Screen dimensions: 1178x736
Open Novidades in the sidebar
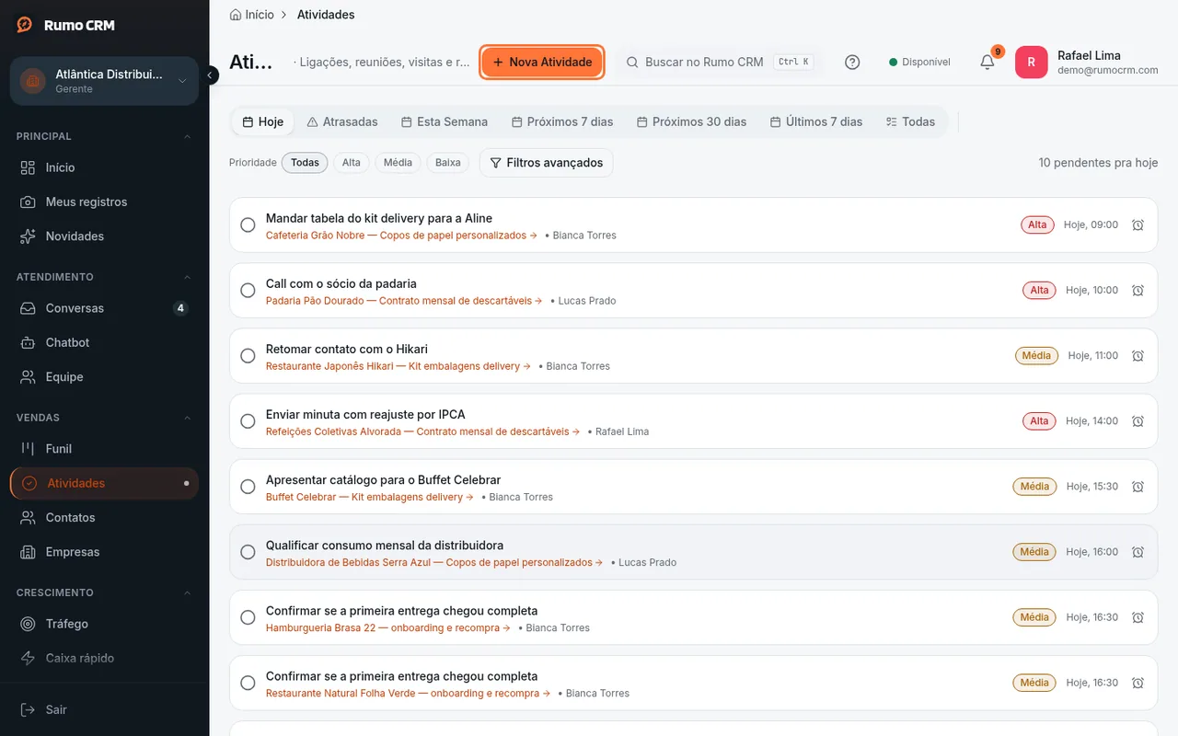pyautogui.click(x=104, y=236)
